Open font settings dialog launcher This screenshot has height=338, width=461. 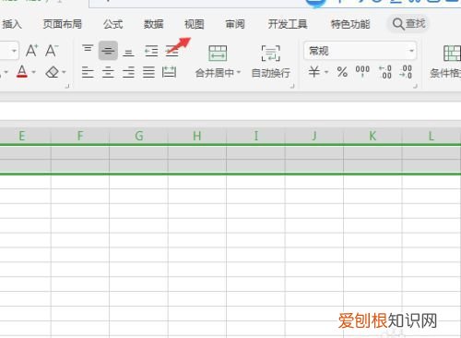point(67,87)
